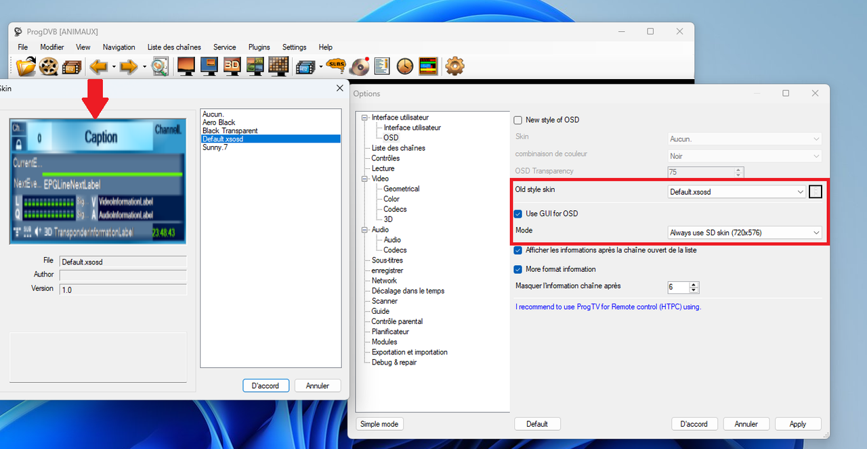Click the grid thumbnails monitor icon
The height and width of the screenshot is (449, 867).
click(278, 66)
